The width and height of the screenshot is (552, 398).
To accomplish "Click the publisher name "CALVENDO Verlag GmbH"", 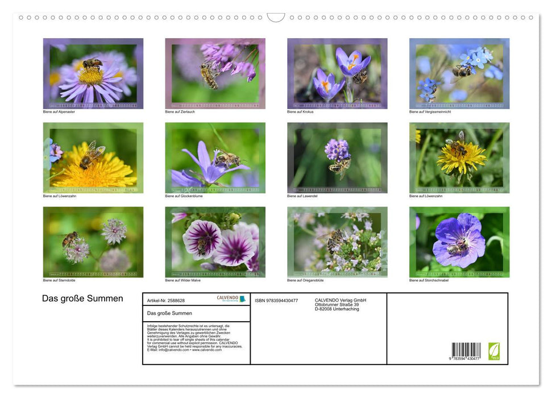I will (x=341, y=300).
